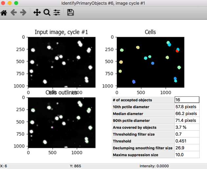This screenshot has width=207, height=169.
Task: Click 'Thresholding filter size' label
Action: click(x=134, y=134)
